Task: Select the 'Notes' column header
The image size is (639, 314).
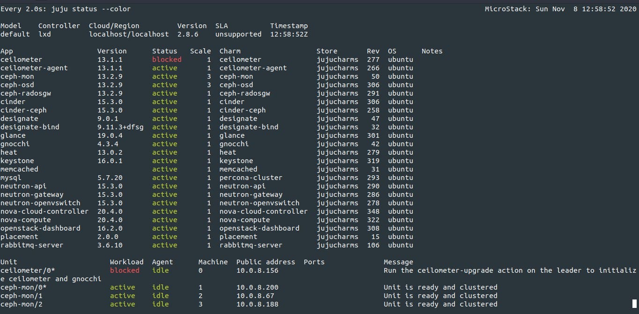Action: tap(432, 51)
